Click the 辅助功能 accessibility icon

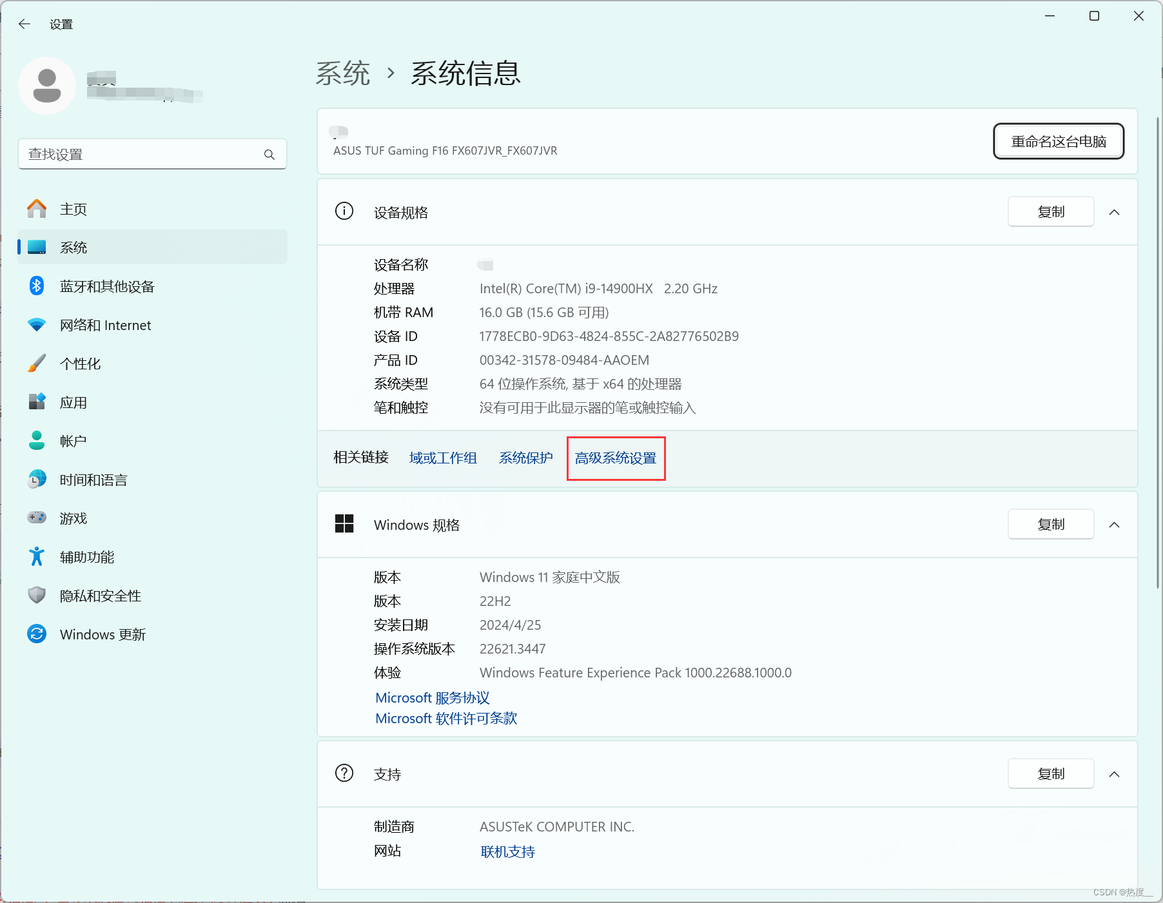point(37,556)
